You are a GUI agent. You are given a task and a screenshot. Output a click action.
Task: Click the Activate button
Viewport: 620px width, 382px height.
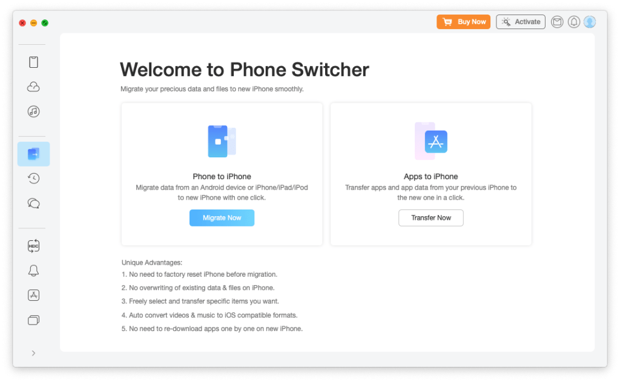click(520, 22)
